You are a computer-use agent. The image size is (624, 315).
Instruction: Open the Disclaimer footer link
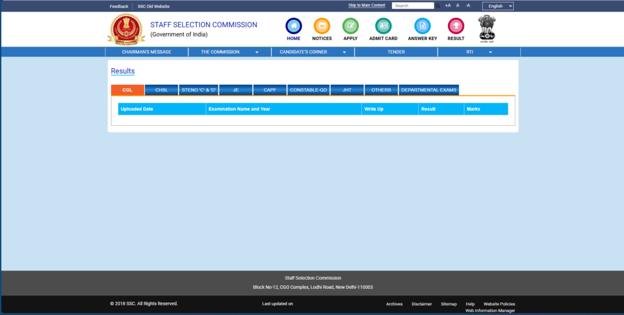point(422,304)
